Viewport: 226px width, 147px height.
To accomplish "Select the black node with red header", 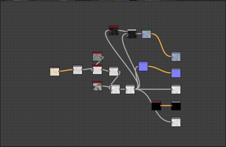I will tap(156, 106).
